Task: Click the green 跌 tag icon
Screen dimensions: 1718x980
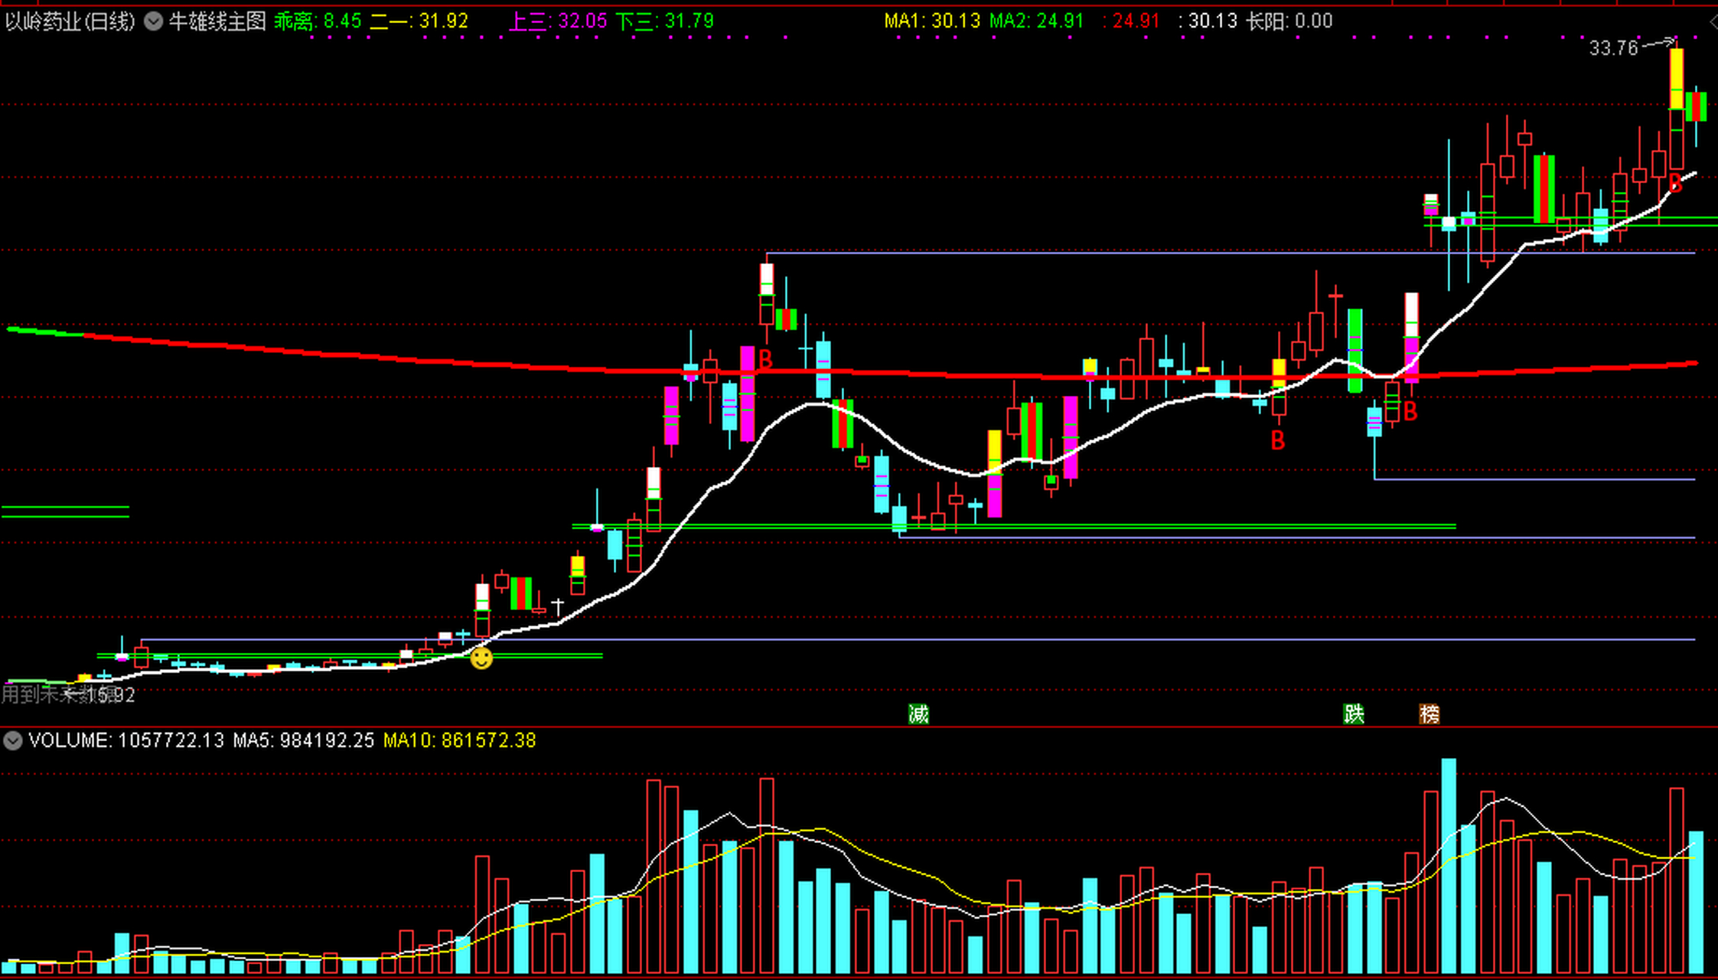Action: coord(1354,714)
